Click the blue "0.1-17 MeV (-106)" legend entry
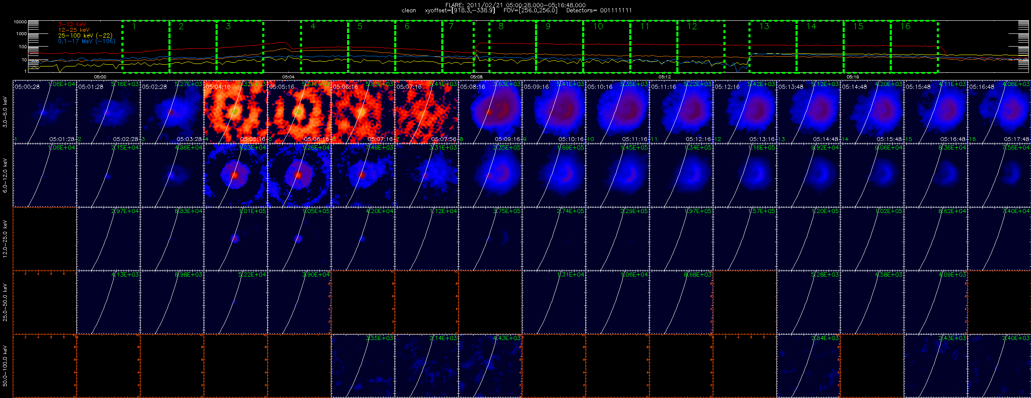This screenshot has width=1031, height=398. [x=87, y=41]
